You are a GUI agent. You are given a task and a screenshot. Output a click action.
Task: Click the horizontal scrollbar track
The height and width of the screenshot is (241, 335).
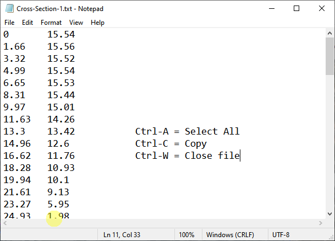coord(165,223)
